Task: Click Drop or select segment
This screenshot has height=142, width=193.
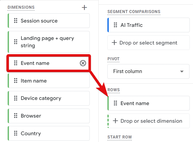Action: [148, 43]
